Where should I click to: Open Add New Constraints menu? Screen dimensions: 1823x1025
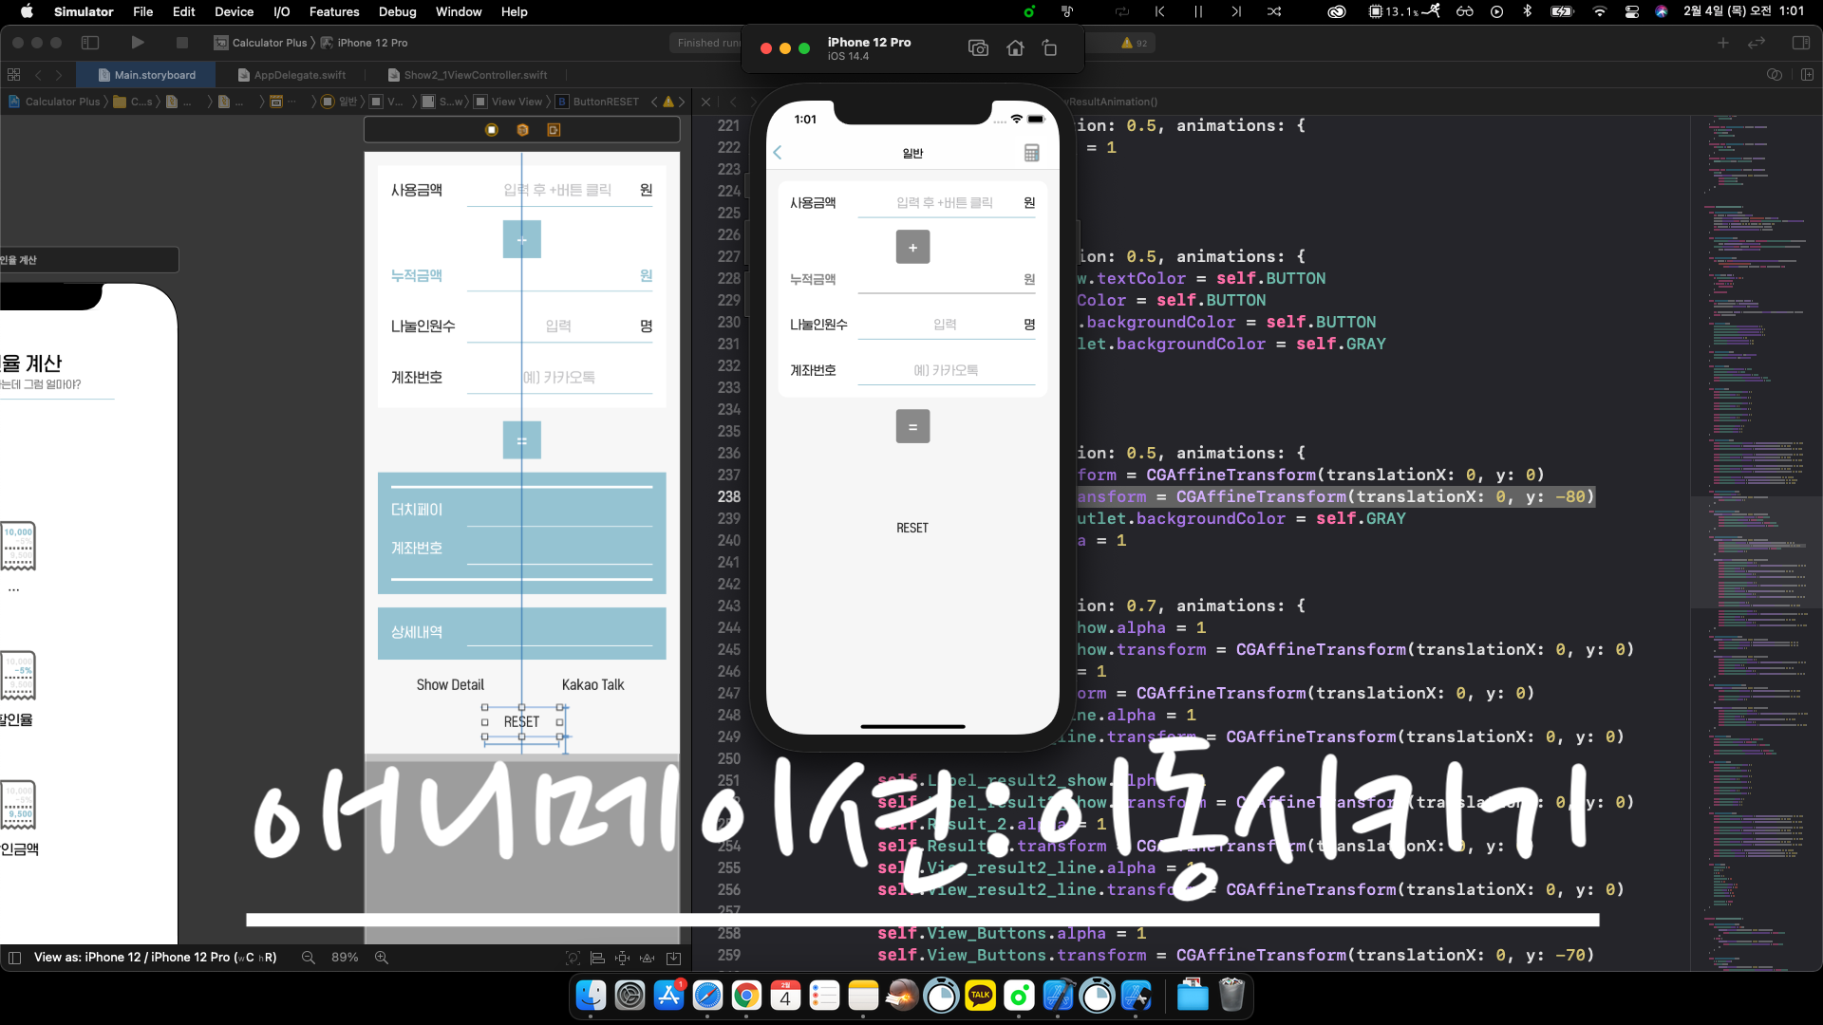[622, 959]
